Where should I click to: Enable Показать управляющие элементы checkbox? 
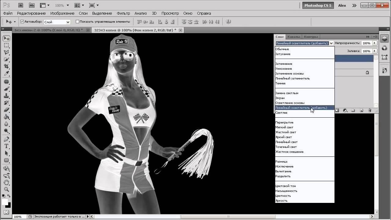click(77, 22)
